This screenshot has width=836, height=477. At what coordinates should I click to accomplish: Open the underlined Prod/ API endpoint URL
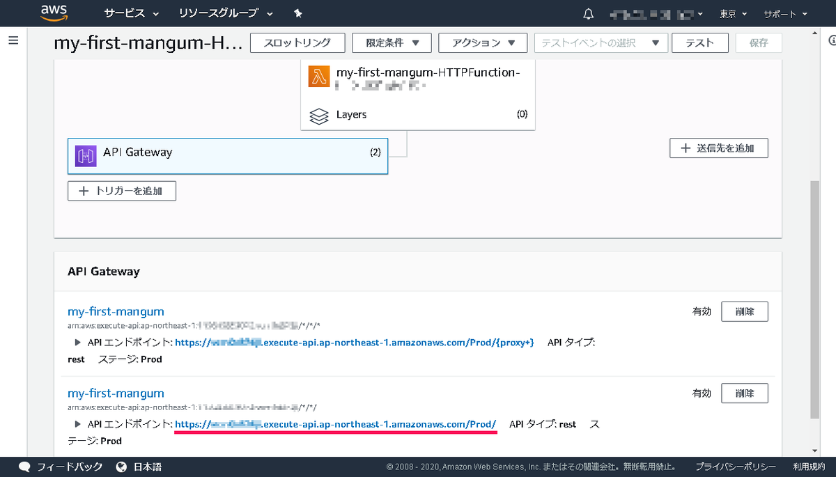pos(336,425)
